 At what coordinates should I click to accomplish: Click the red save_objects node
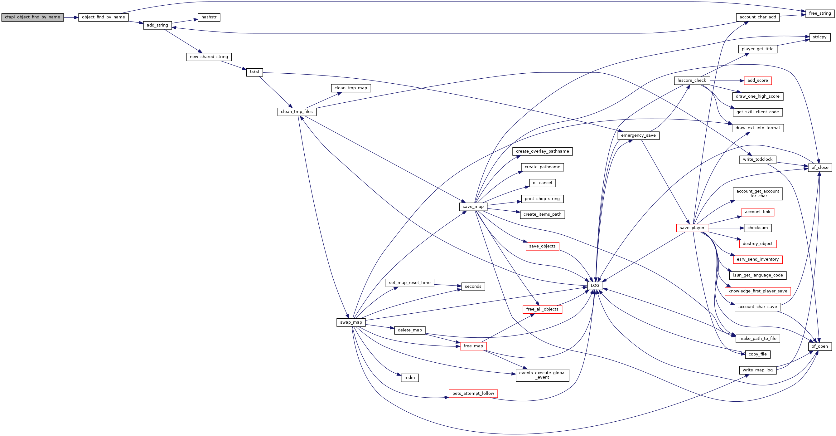pos(543,246)
